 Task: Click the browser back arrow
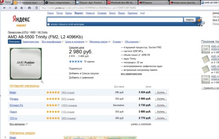4,8
